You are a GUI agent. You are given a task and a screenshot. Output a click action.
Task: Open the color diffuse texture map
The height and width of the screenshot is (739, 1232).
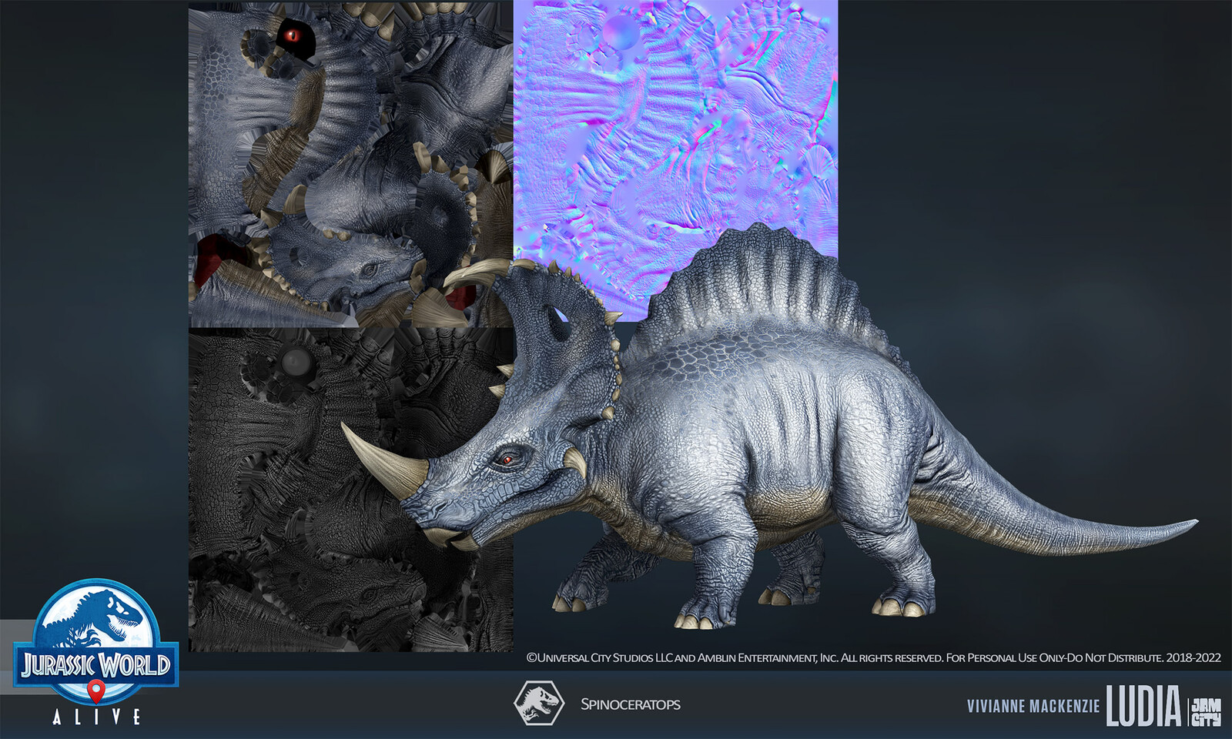pos(350,163)
